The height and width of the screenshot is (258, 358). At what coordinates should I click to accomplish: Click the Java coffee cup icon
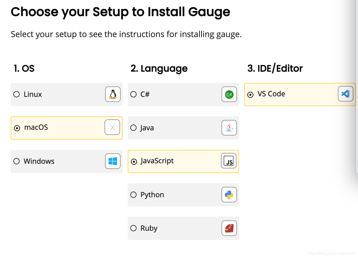(x=229, y=128)
